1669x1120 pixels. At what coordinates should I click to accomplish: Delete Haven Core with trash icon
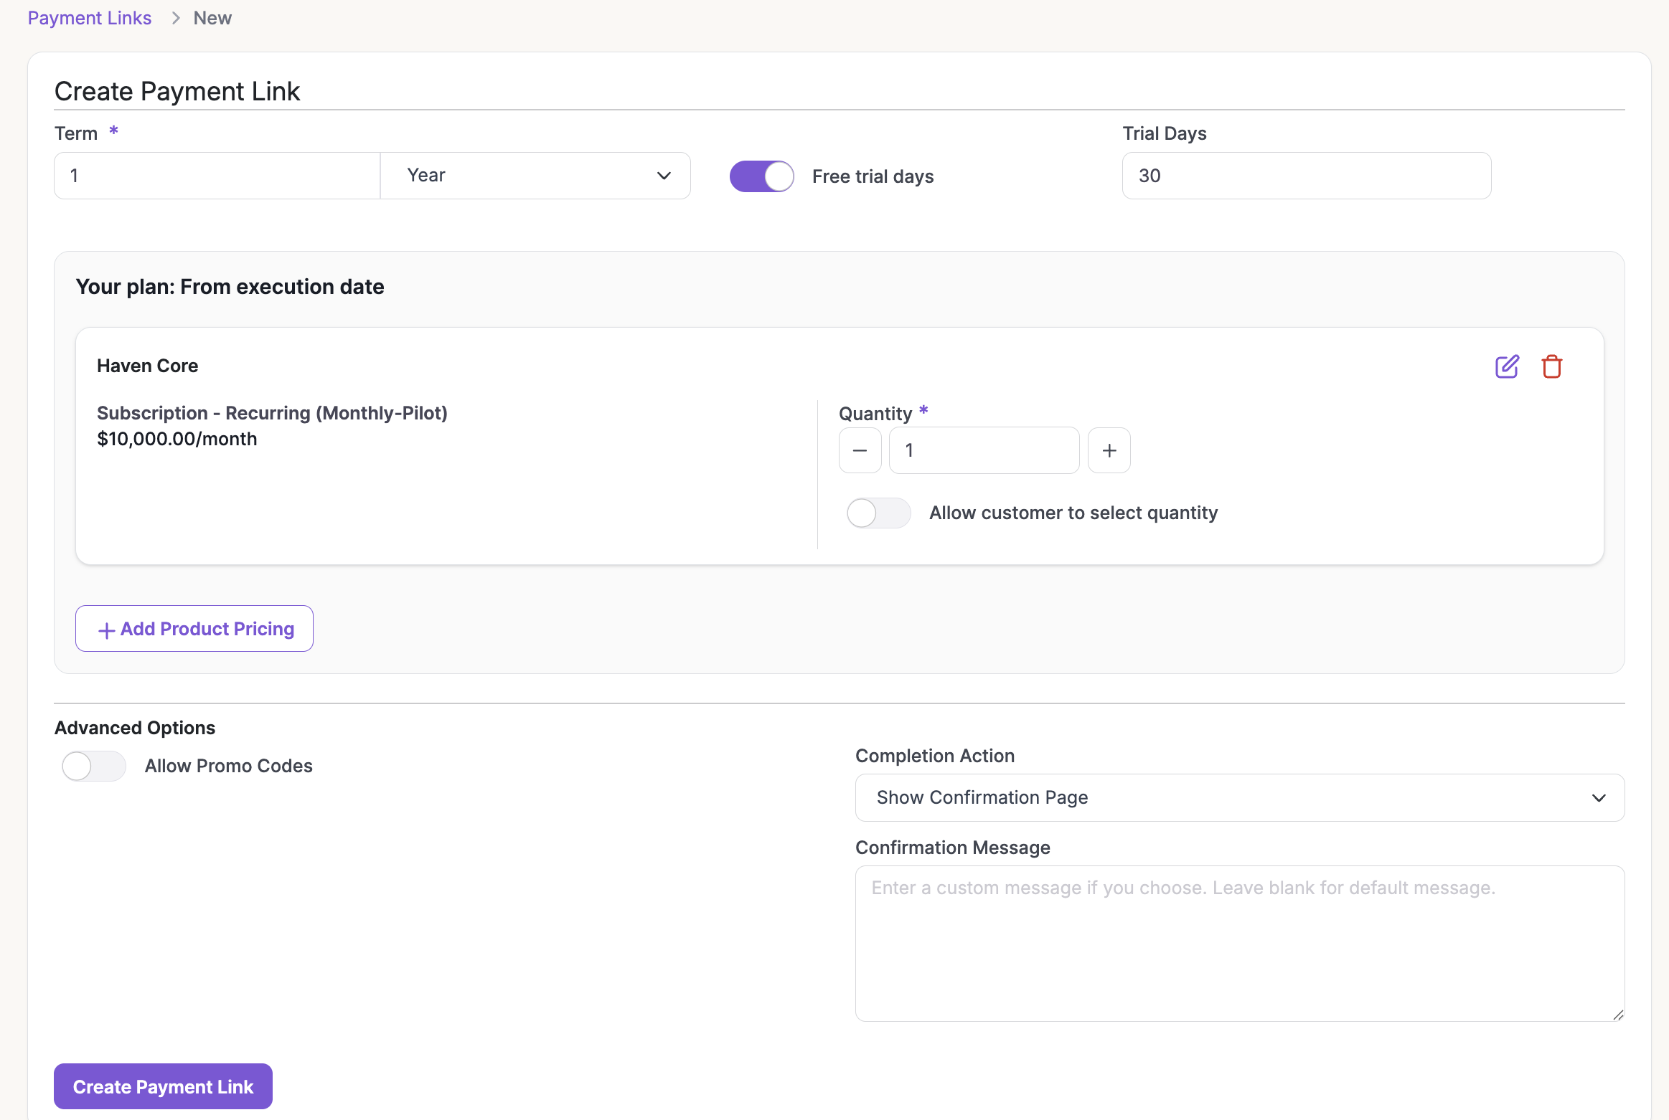(1551, 366)
